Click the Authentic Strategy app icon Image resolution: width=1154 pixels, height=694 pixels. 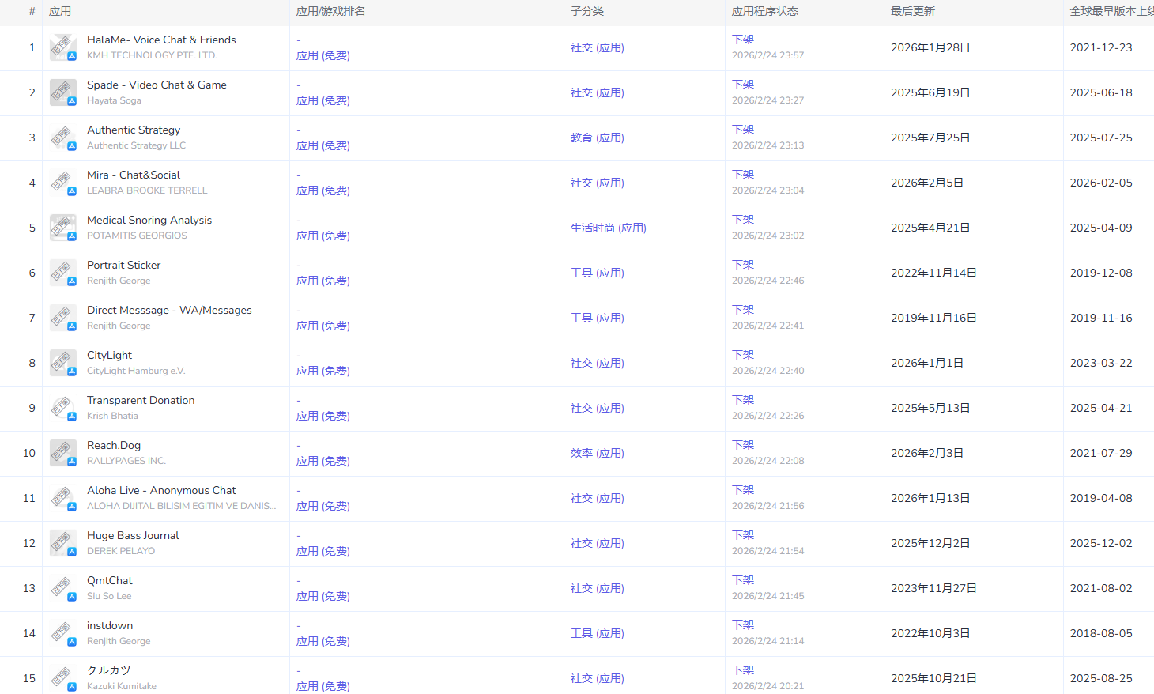(x=63, y=138)
